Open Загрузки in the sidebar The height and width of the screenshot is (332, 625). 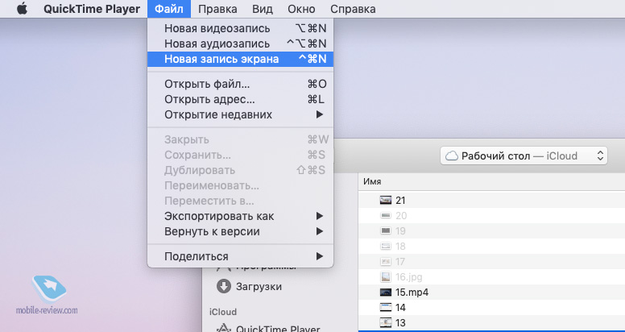click(x=259, y=287)
